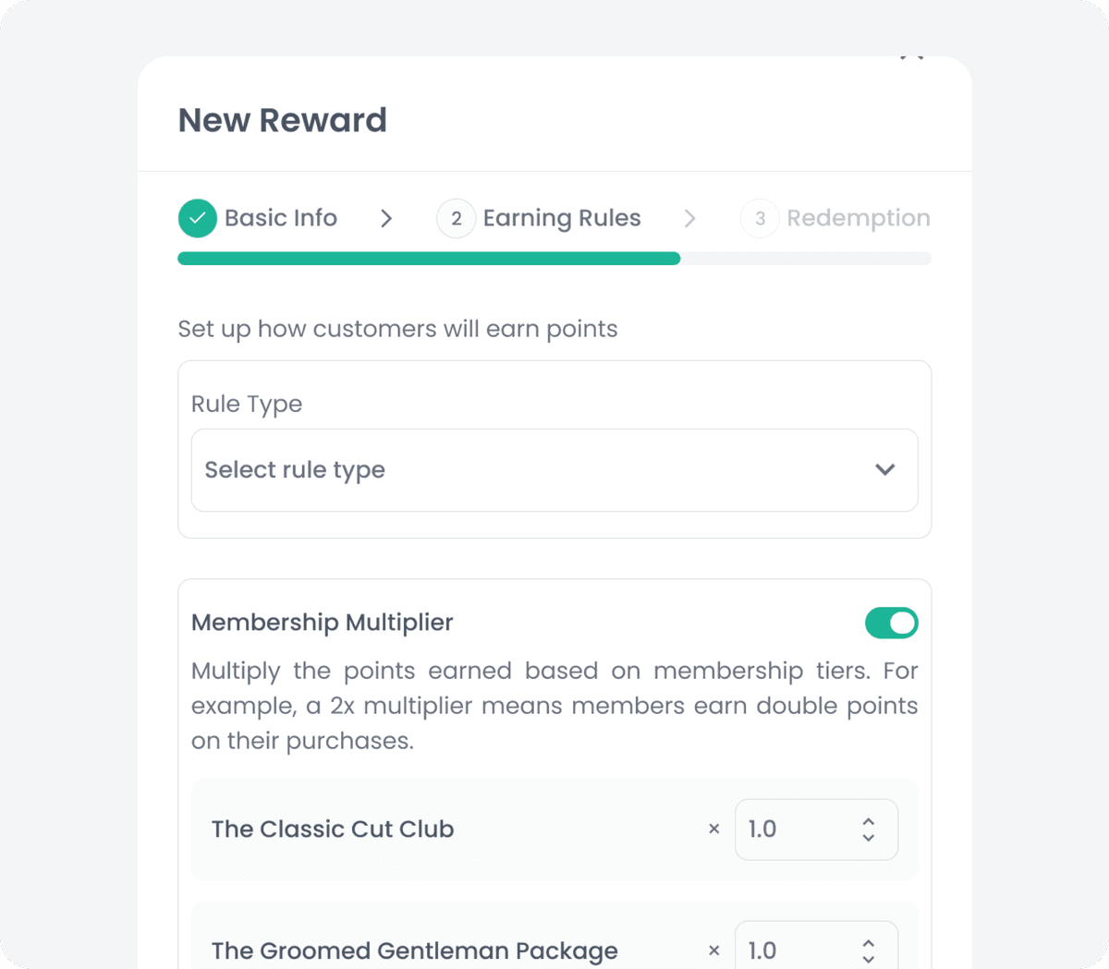
Task: Remove The Classic Cut Club tier
Action: pyautogui.click(x=713, y=829)
